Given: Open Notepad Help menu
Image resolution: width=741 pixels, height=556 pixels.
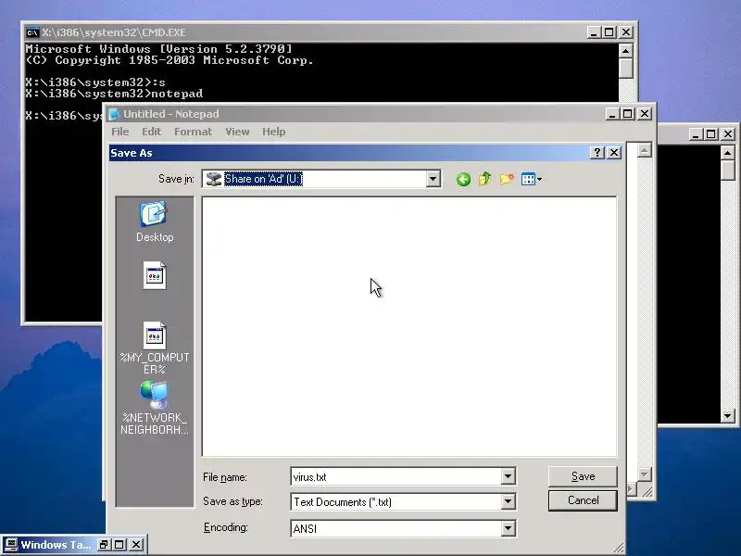Looking at the screenshot, I should pos(273,132).
